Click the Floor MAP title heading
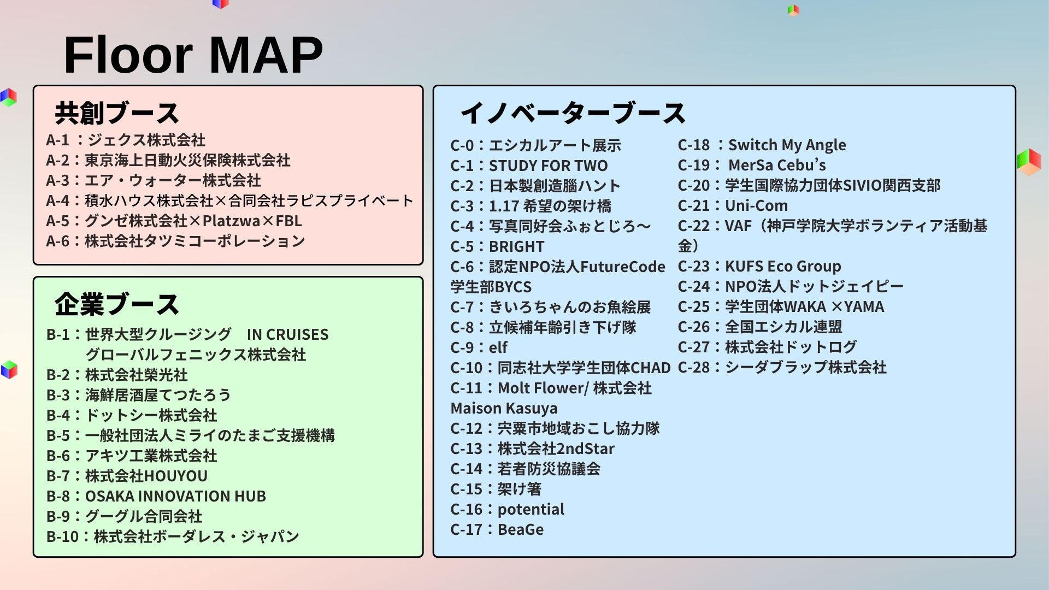Screen dimensions: 1049x590 [x=193, y=55]
